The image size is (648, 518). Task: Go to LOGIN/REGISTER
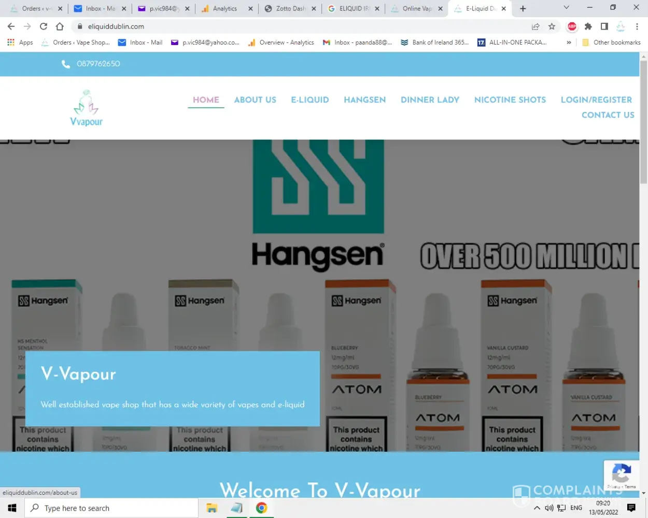point(596,100)
